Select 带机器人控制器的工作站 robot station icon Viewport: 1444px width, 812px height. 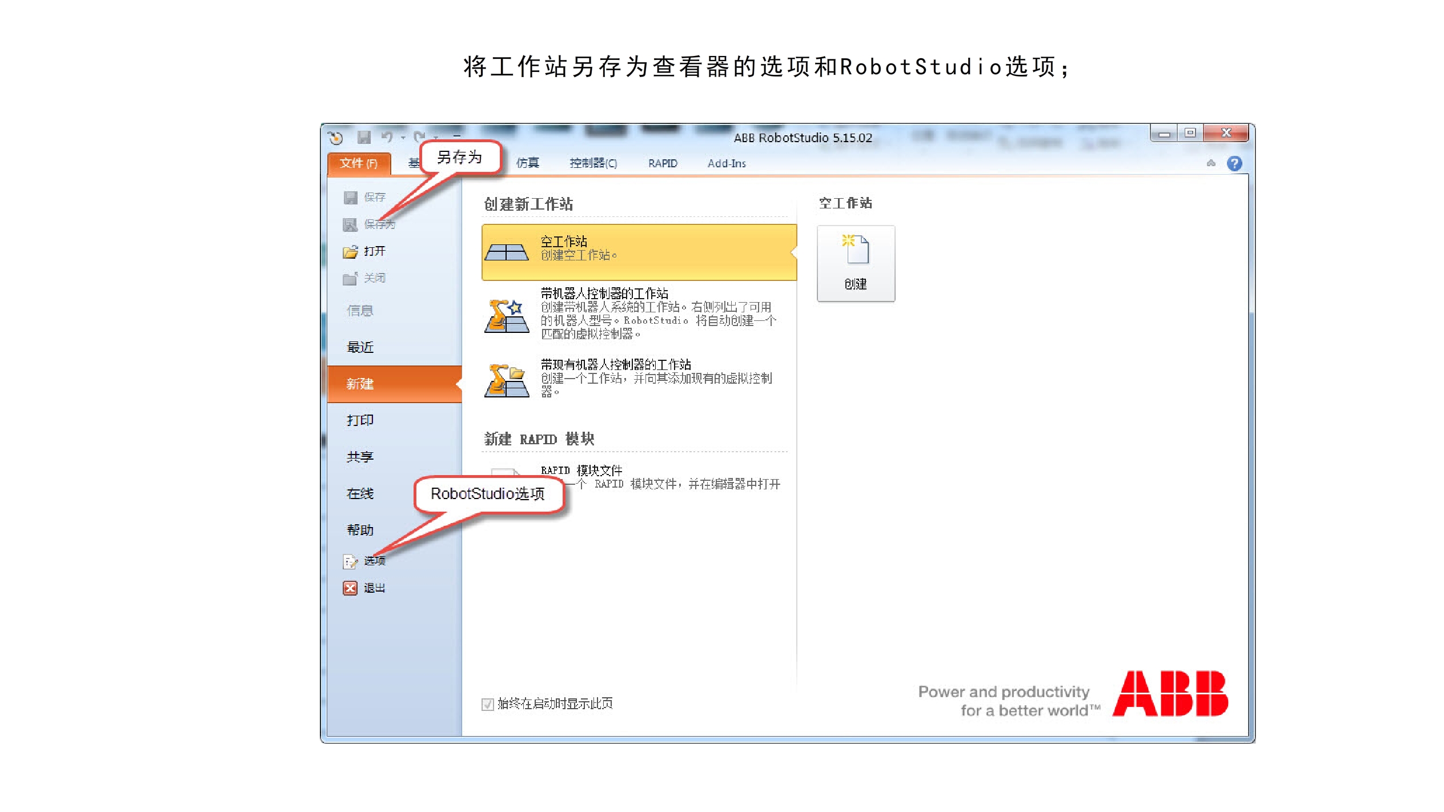pos(506,315)
